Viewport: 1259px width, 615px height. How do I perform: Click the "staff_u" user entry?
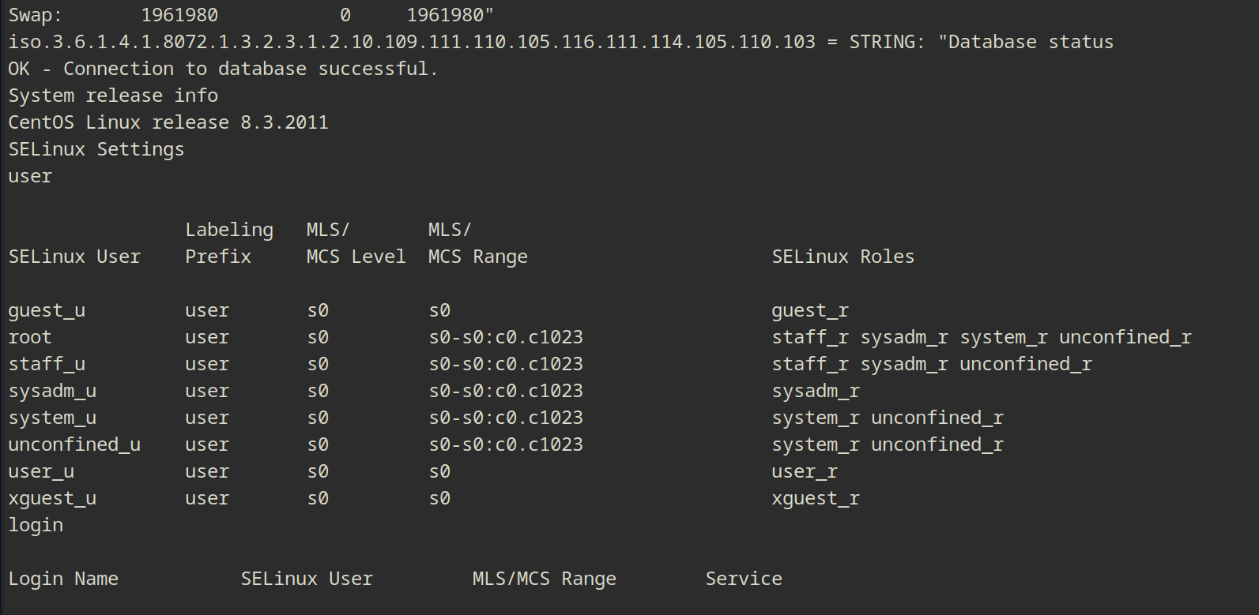(47, 364)
